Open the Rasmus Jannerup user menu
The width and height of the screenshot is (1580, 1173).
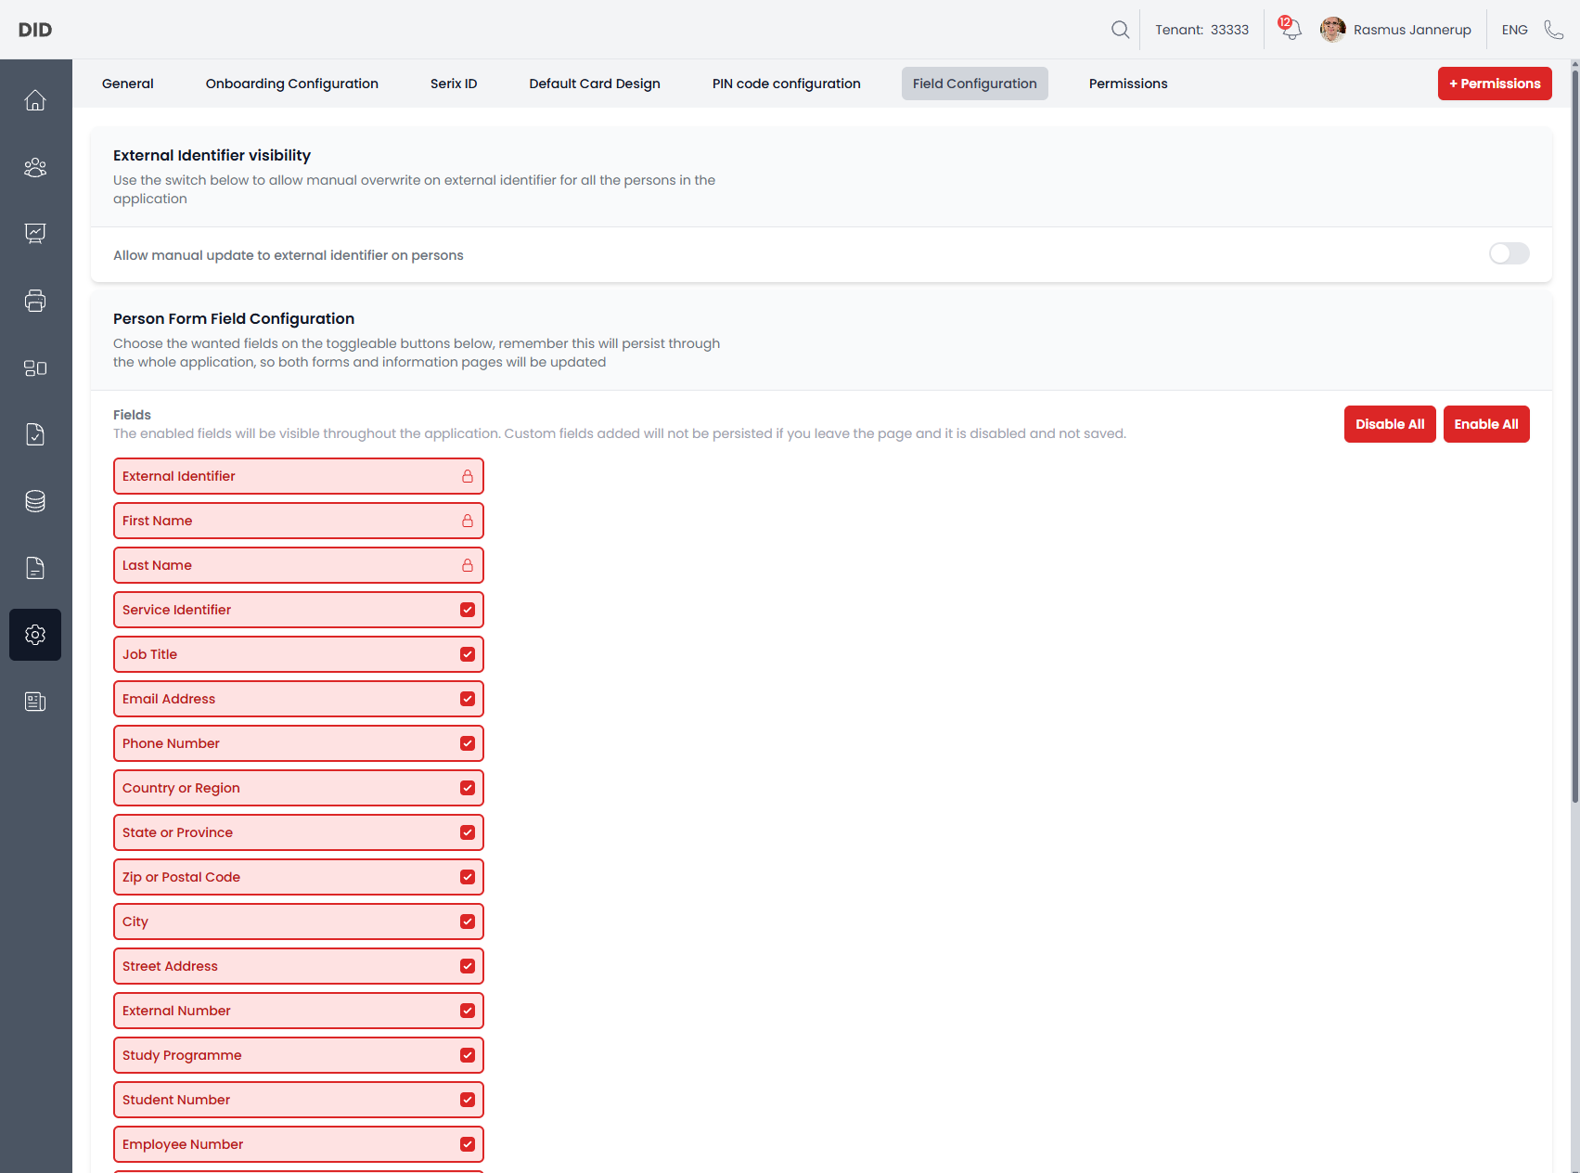point(1396,30)
